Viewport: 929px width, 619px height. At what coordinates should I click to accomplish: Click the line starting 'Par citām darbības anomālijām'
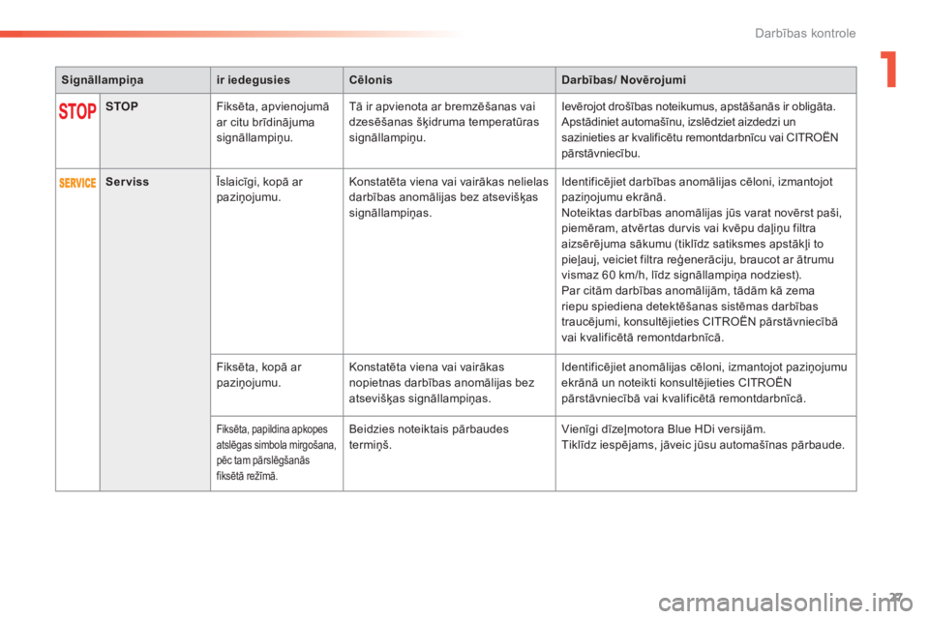(x=688, y=291)
